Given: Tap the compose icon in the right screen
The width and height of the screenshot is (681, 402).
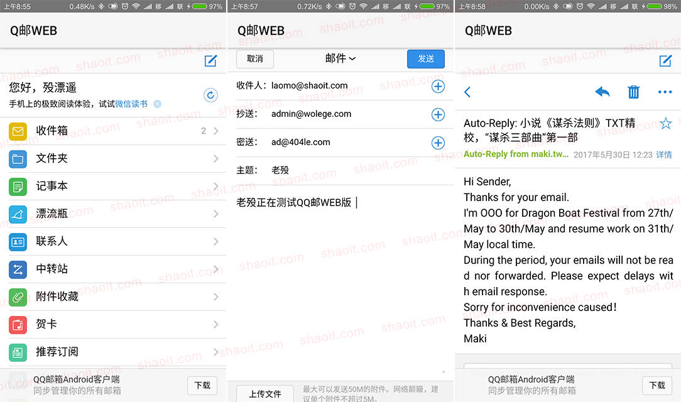Looking at the screenshot, I should tap(665, 61).
